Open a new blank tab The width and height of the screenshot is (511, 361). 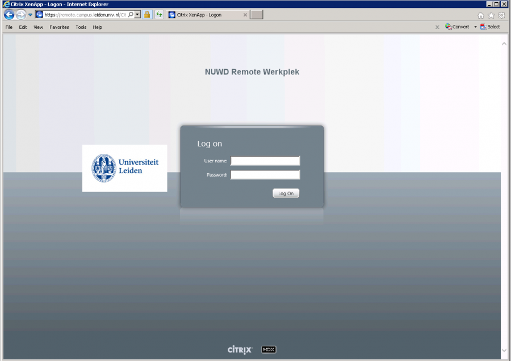point(257,15)
